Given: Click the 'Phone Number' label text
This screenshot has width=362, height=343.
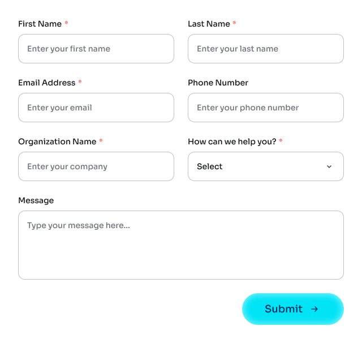Looking at the screenshot, I should pyautogui.click(x=218, y=83).
